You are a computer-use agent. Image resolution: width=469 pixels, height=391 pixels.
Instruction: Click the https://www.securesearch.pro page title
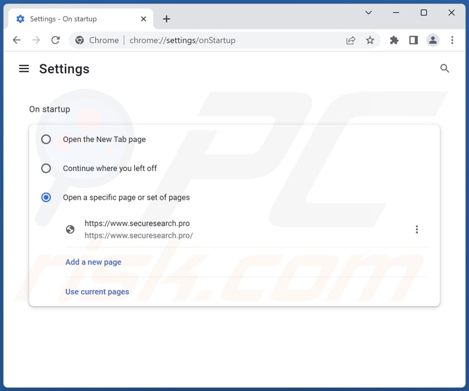pyautogui.click(x=137, y=223)
